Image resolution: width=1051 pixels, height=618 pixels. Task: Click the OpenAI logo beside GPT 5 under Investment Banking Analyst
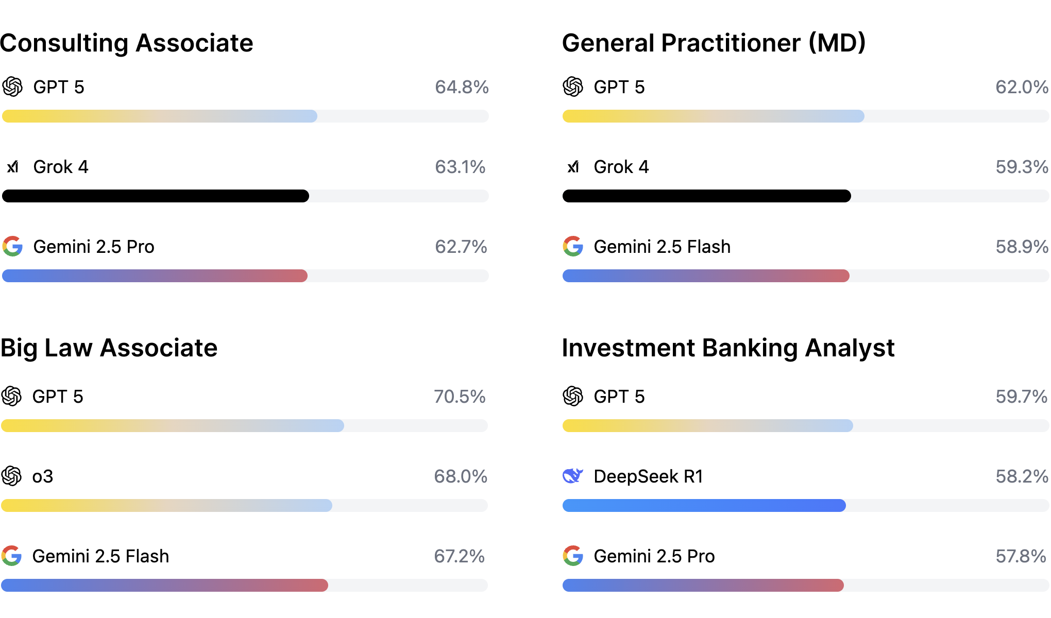pos(573,397)
